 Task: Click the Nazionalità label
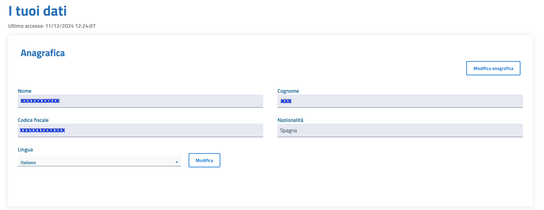pyautogui.click(x=290, y=120)
